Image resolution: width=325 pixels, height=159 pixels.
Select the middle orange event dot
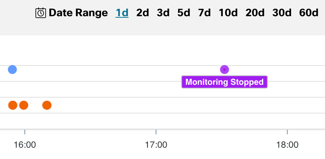[24, 105]
